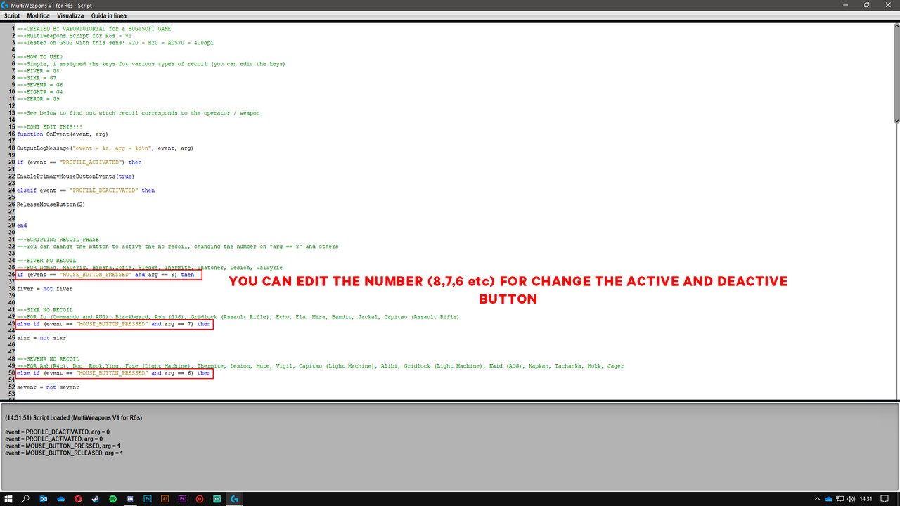Viewport: 900px width, 506px height.
Task: Open the network status tray icon
Action: [842, 499]
